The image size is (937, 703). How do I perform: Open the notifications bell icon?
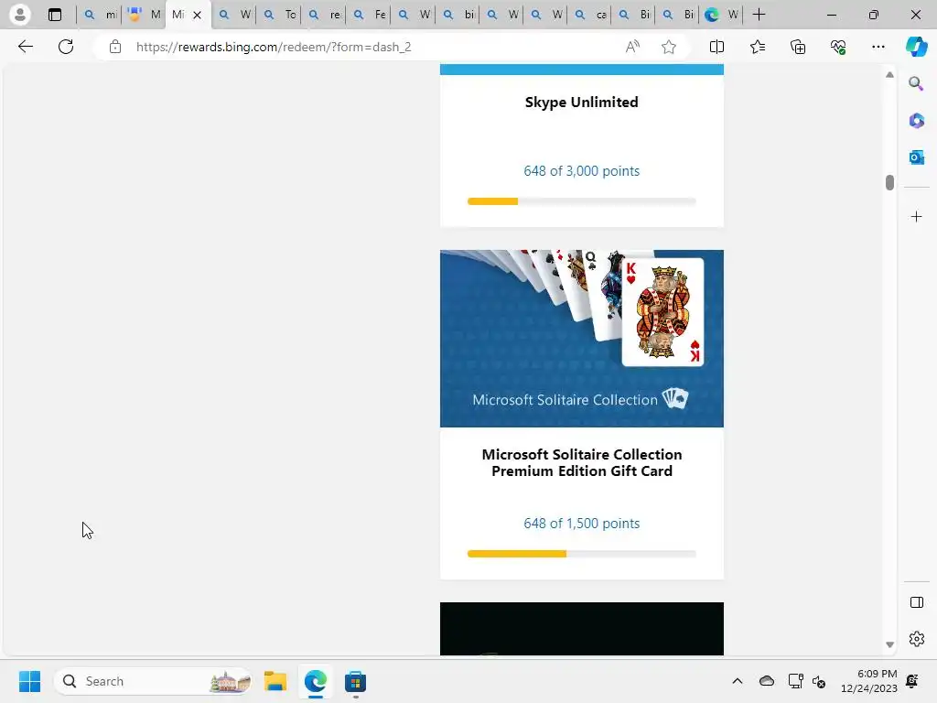coord(912,681)
